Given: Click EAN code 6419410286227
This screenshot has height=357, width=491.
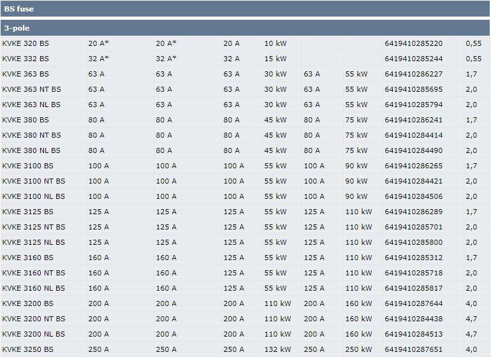Looking at the screenshot, I should pyautogui.click(x=414, y=74).
